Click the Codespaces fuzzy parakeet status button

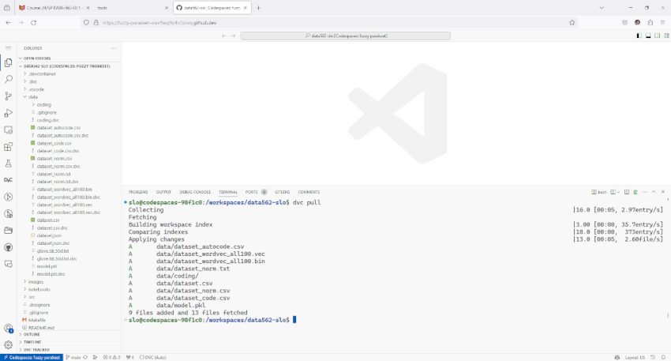point(32,357)
